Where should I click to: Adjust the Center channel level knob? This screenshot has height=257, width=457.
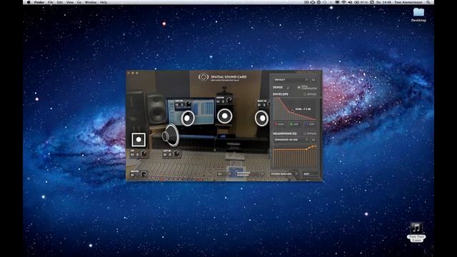229,101
